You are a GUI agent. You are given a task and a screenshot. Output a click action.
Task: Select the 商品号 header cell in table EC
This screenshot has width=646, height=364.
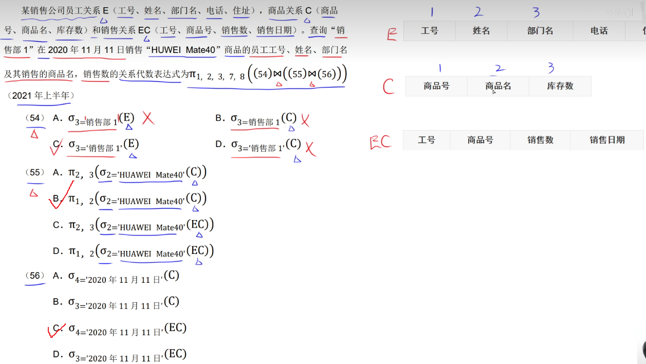pyautogui.click(x=481, y=140)
